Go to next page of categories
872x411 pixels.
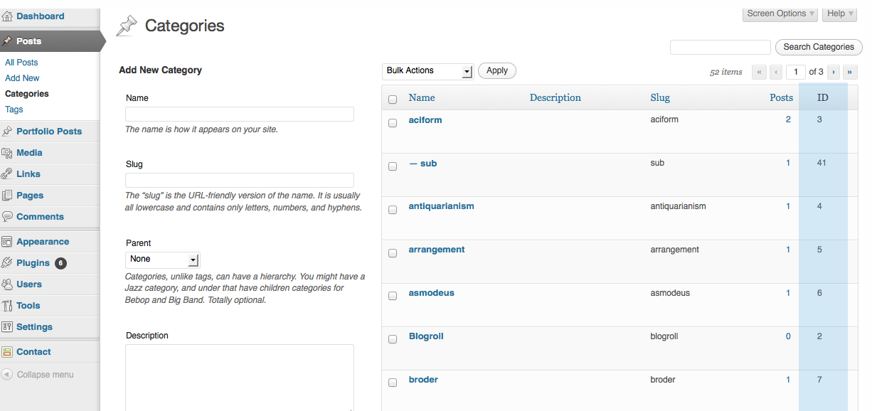coord(833,72)
